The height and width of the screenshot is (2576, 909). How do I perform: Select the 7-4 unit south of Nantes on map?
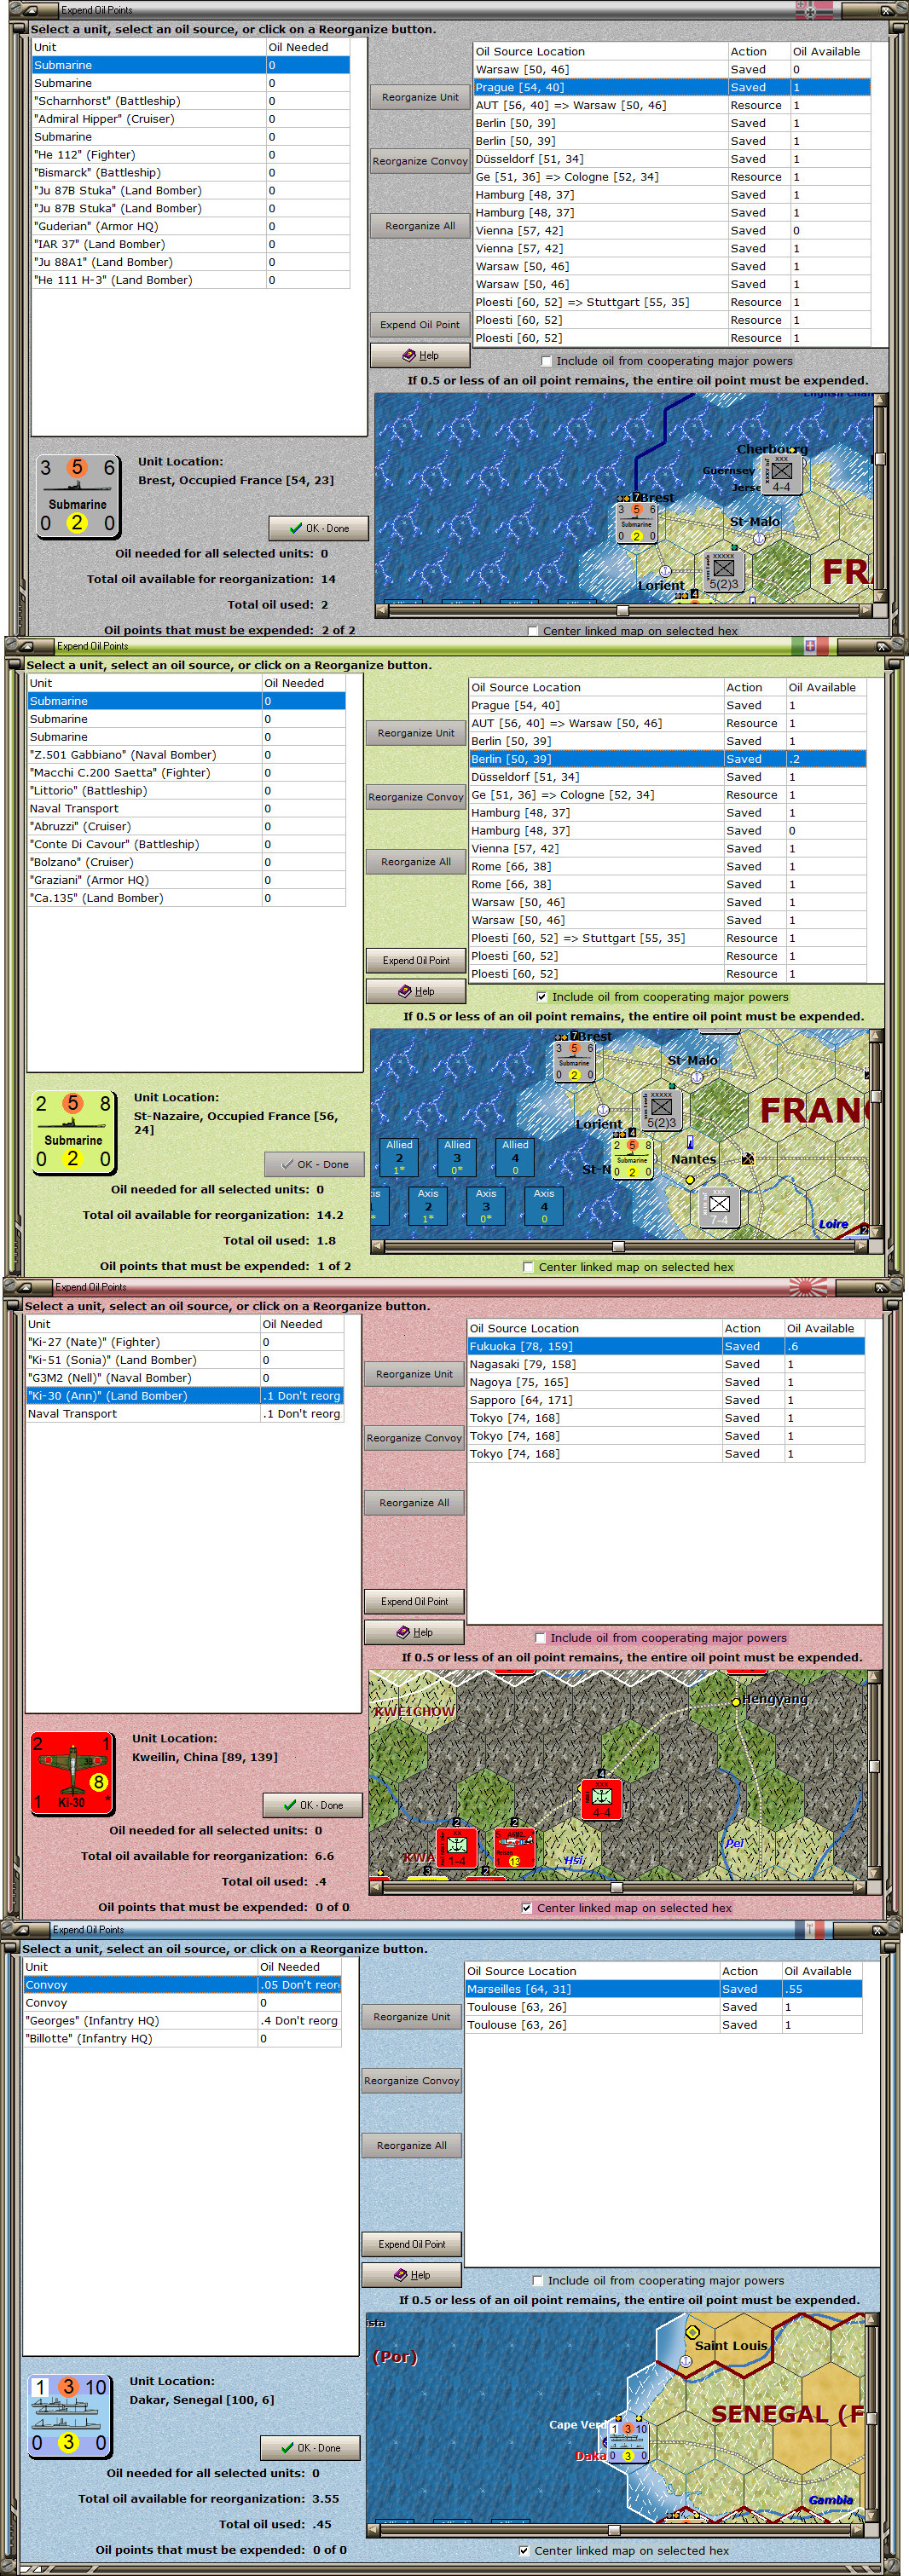[719, 1207]
